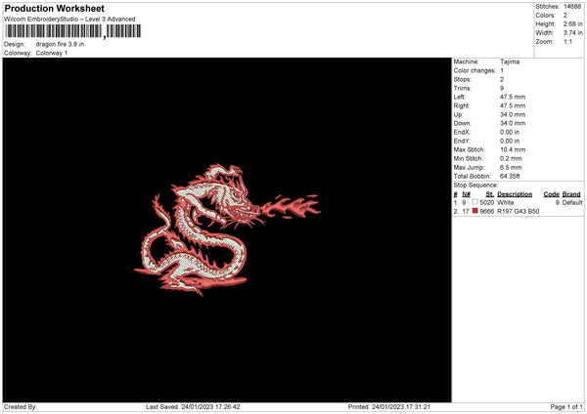Click the EndX value 0.00 in
This screenshot has width=587, height=414.
tap(510, 132)
